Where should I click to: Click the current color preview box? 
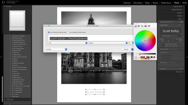[136, 58]
